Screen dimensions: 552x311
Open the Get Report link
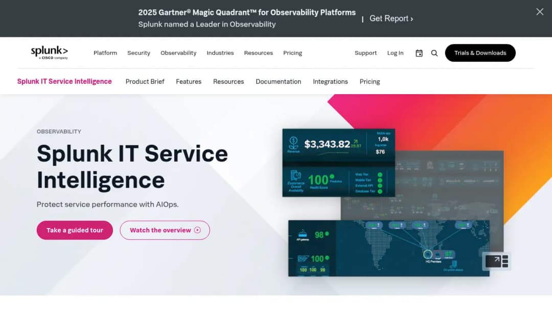tap(391, 18)
